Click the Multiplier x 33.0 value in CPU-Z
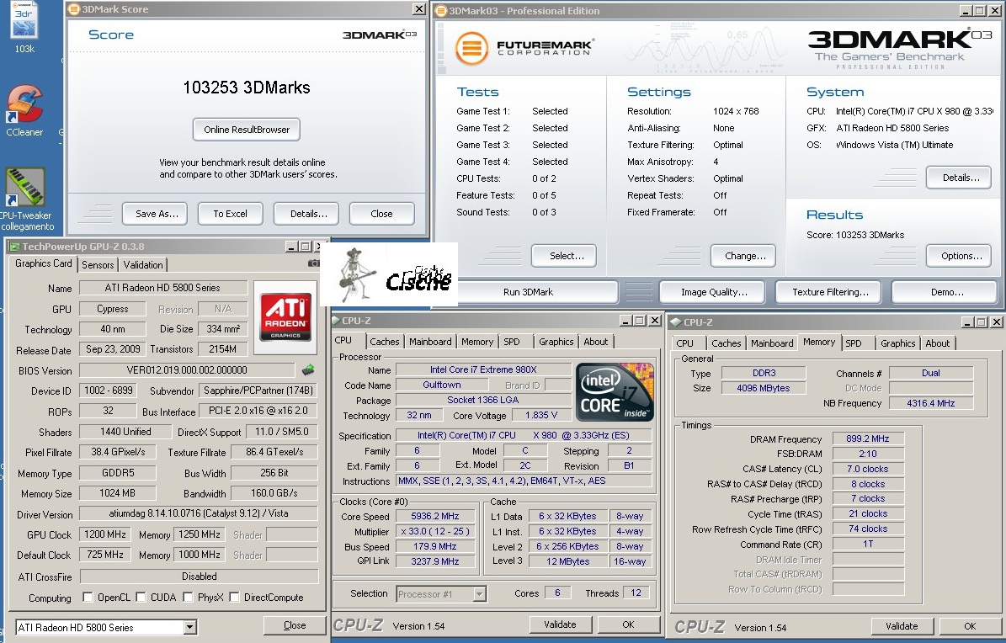 click(435, 531)
